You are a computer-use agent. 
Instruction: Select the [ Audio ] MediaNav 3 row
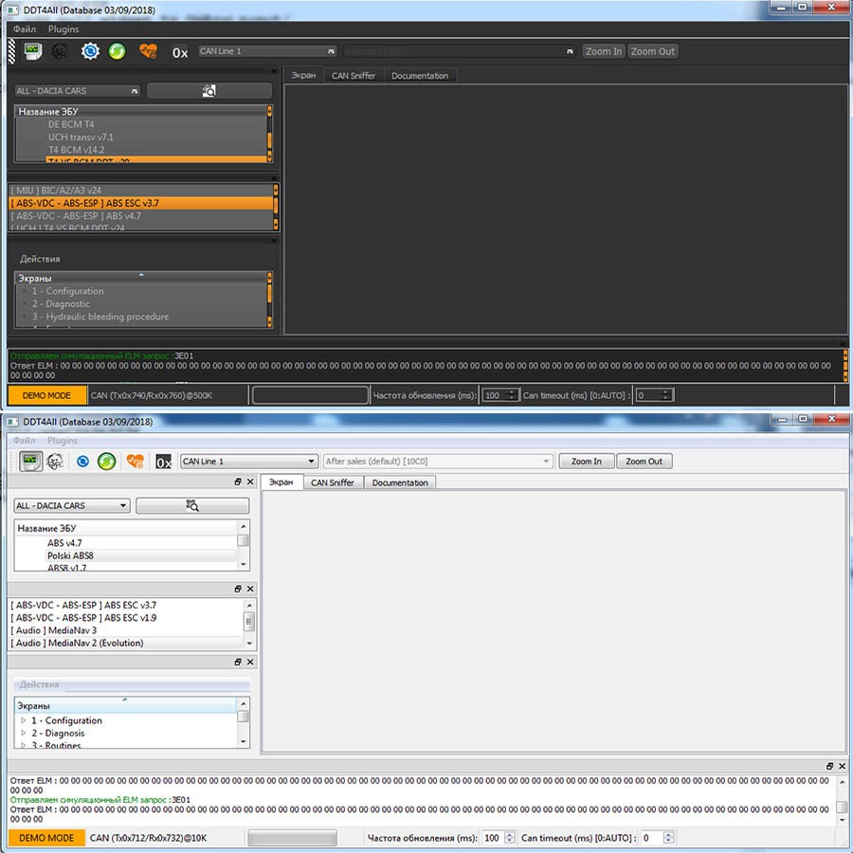[x=126, y=630]
